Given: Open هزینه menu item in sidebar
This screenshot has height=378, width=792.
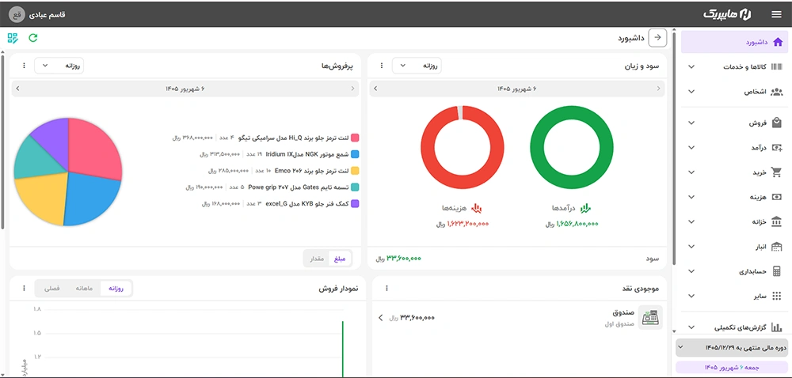Looking at the screenshot, I should [x=735, y=197].
